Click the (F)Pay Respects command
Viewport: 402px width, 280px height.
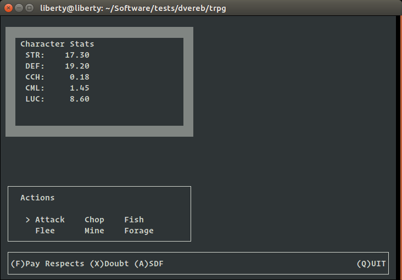pyautogui.click(x=47, y=264)
